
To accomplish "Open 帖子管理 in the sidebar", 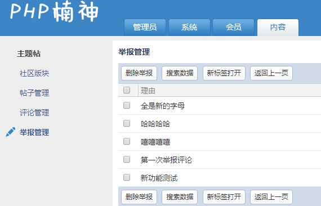I will pyautogui.click(x=34, y=93).
